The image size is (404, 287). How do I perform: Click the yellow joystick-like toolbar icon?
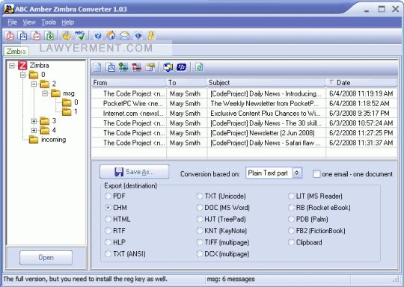click(x=67, y=36)
